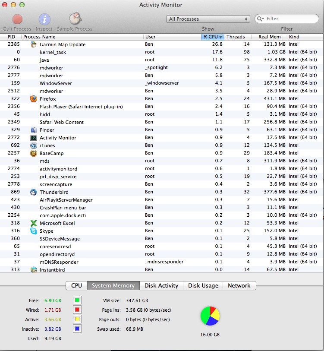Click the Activity Monitor process icon
Viewport: 324px width, 351px height.
point(34,138)
